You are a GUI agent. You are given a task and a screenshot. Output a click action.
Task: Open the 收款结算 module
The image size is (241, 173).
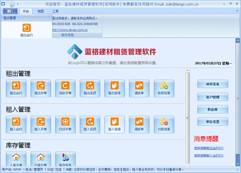(x=164, y=88)
